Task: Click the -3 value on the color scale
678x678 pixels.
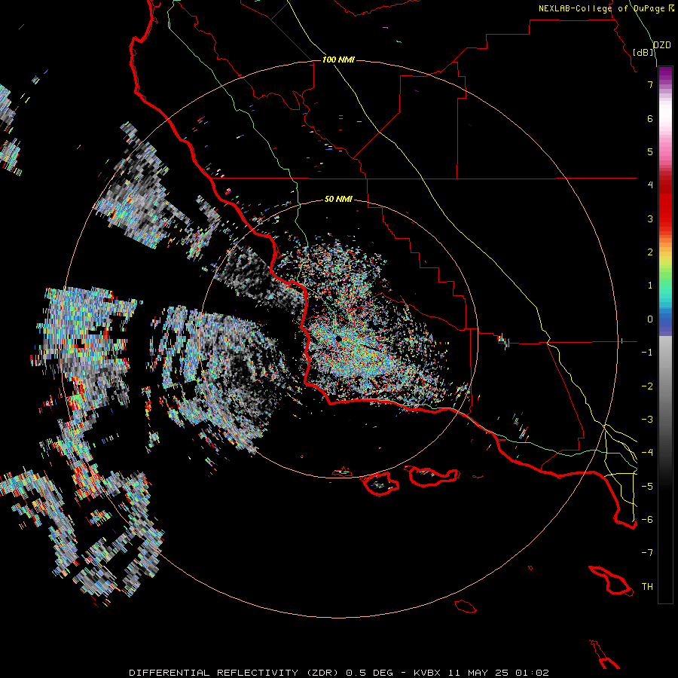Action: [x=647, y=420]
